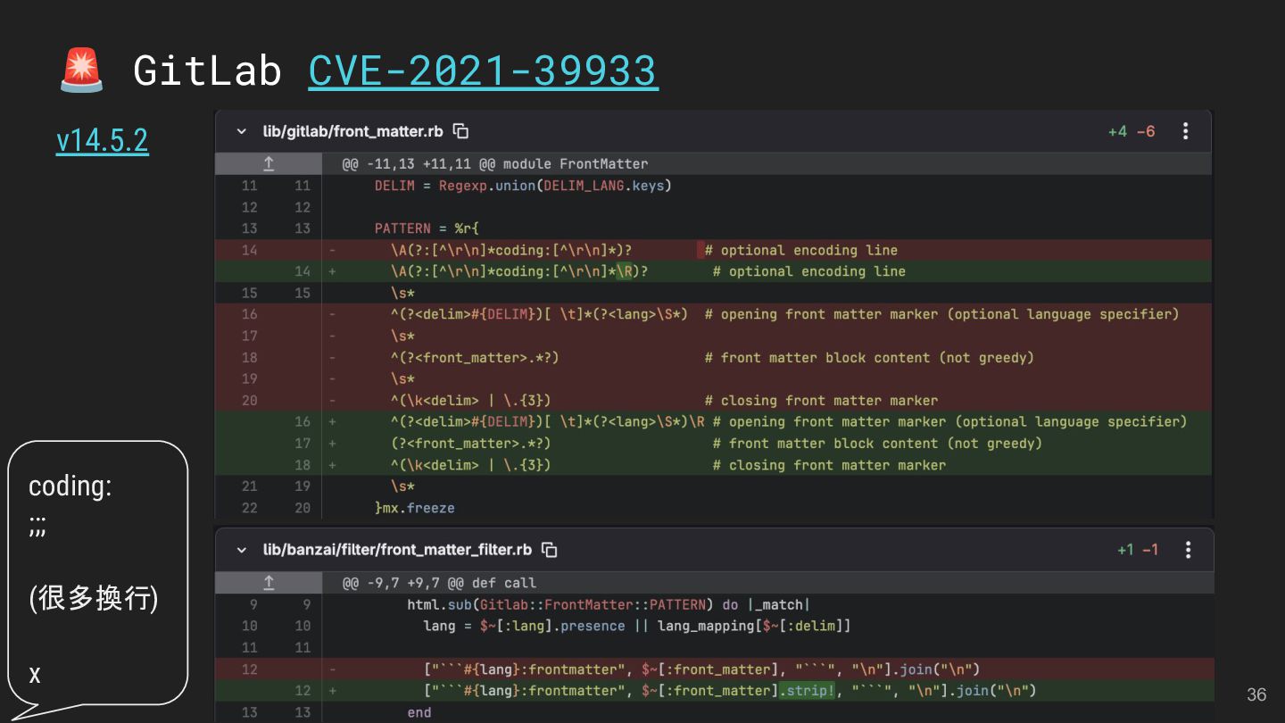1285x723 pixels.
Task: Open more options for front_matter.rb
Action: tap(1185, 131)
